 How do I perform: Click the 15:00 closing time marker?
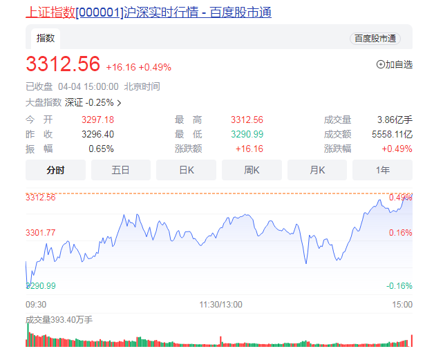402,305
